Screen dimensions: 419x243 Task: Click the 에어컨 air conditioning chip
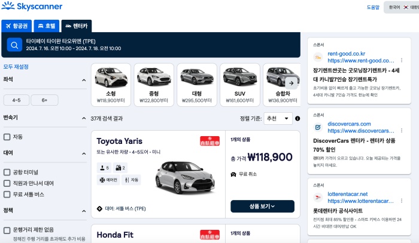[x=108, y=180]
